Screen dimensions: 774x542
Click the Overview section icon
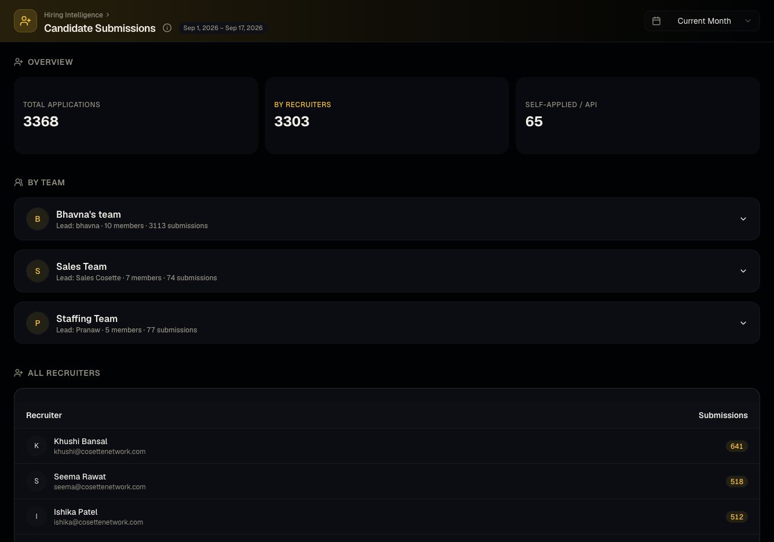click(19, 62)
